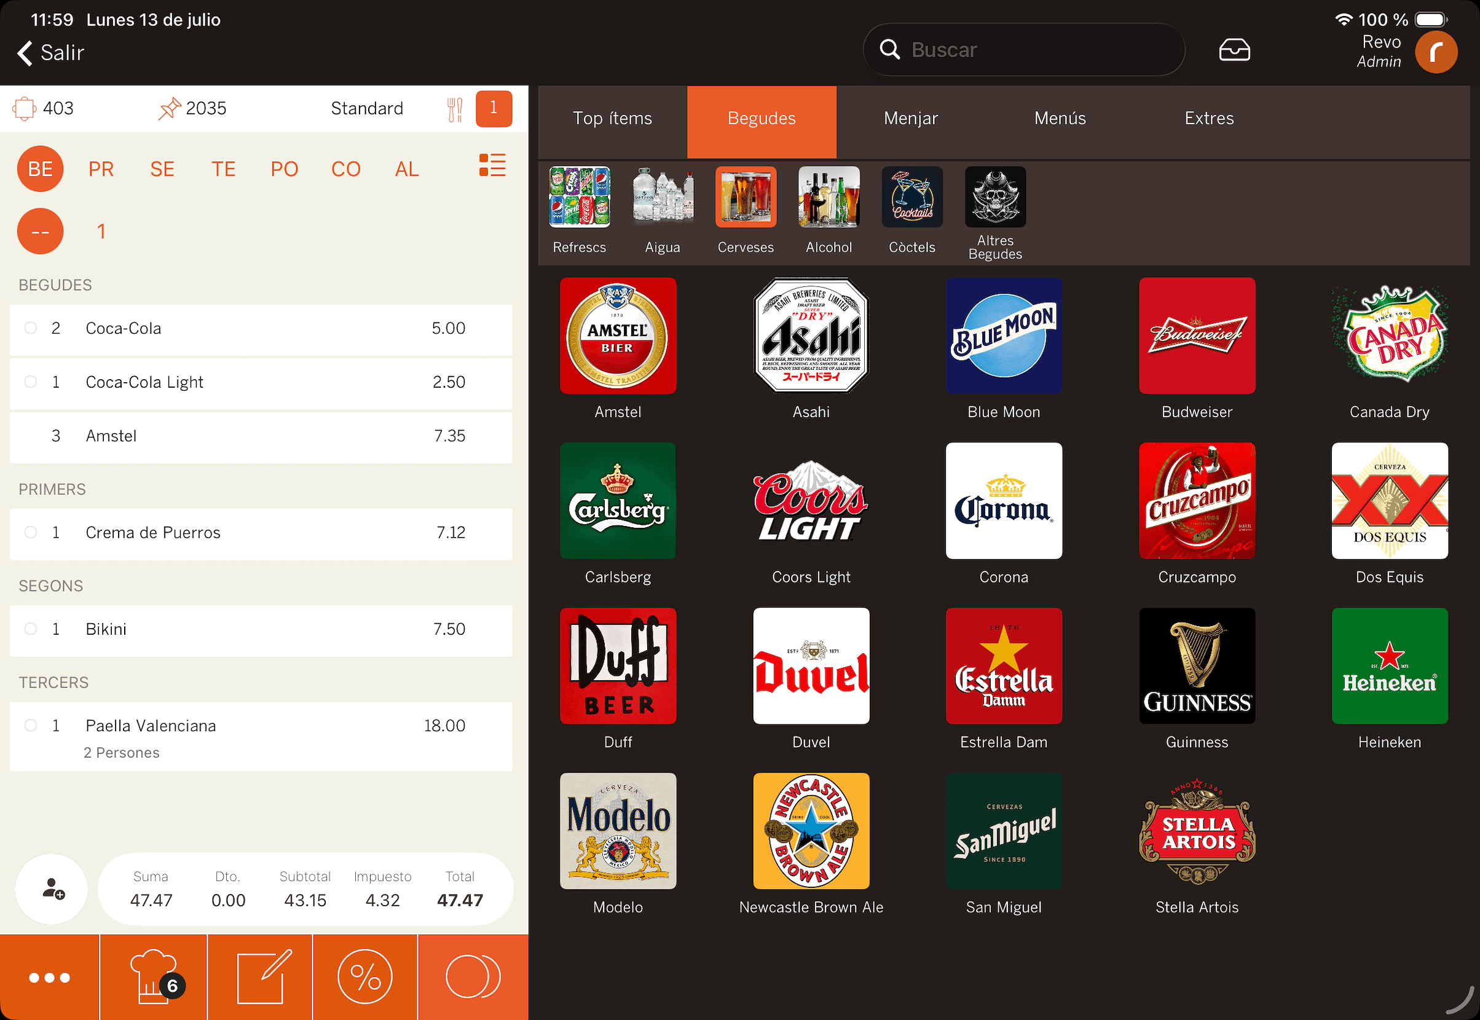1480x1020 pixels.
Task: Open the Altres Begudes category
Action: point(995,214)
